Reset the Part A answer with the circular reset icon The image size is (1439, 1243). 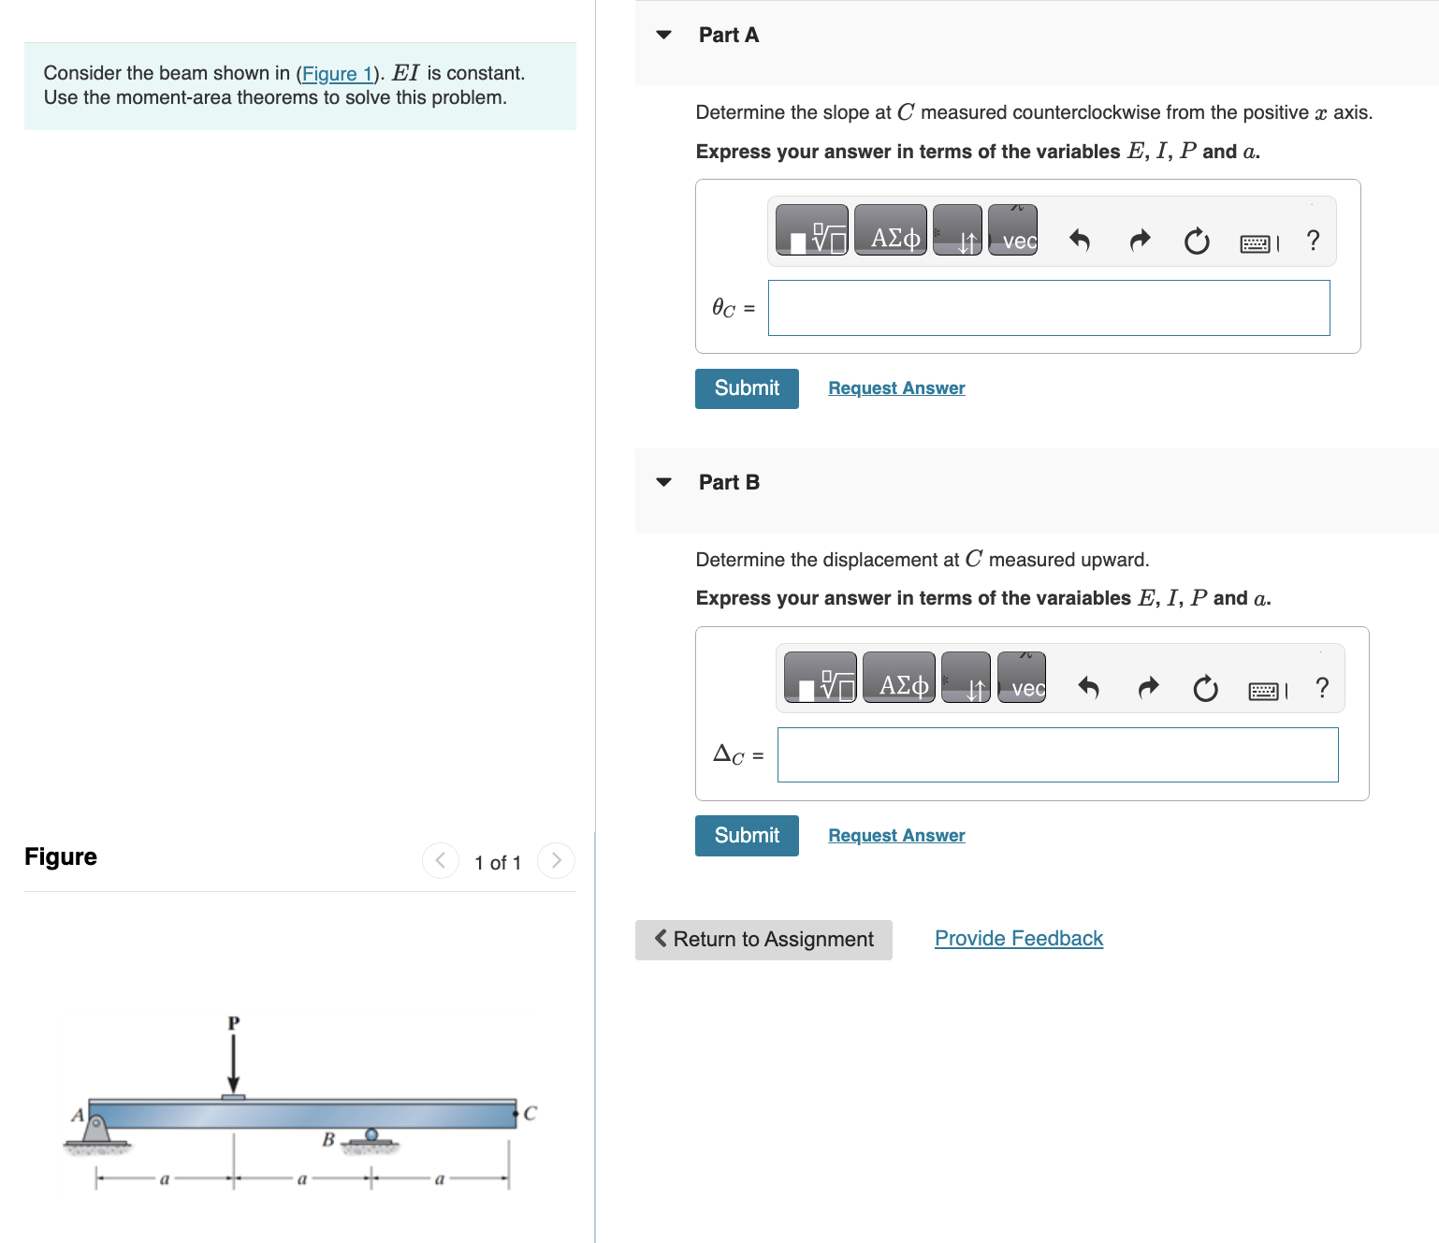1197,241
